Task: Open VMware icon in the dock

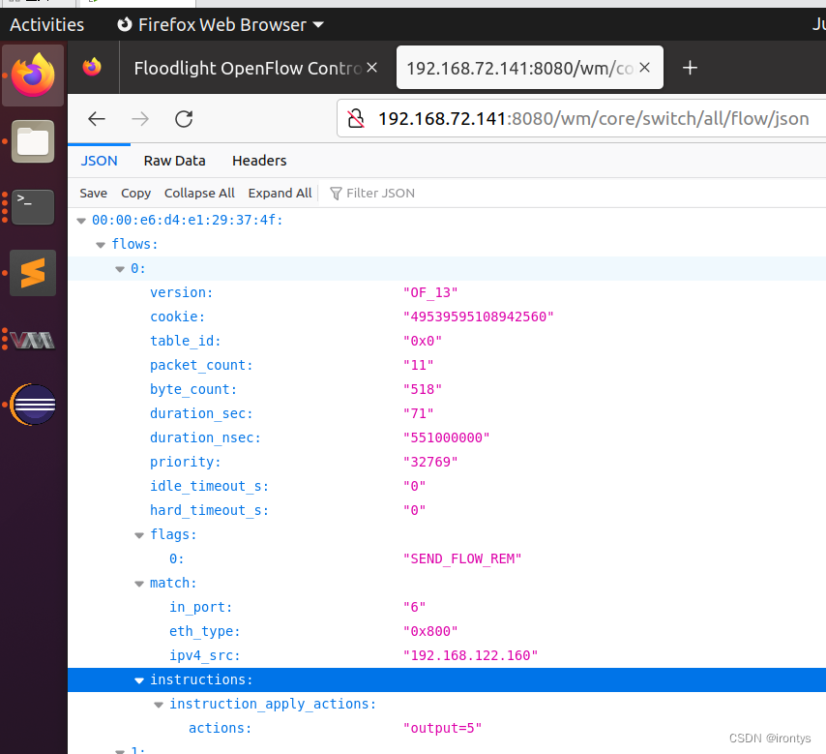Action: [x=33, y=340]
